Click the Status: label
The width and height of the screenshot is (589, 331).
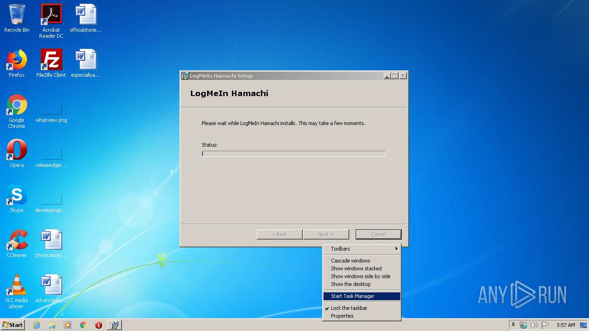pos(209,145)
